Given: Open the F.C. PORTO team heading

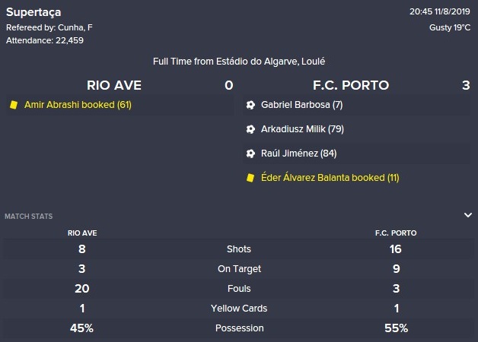Looking at the screenshot, I should click(x=351, y=85).
